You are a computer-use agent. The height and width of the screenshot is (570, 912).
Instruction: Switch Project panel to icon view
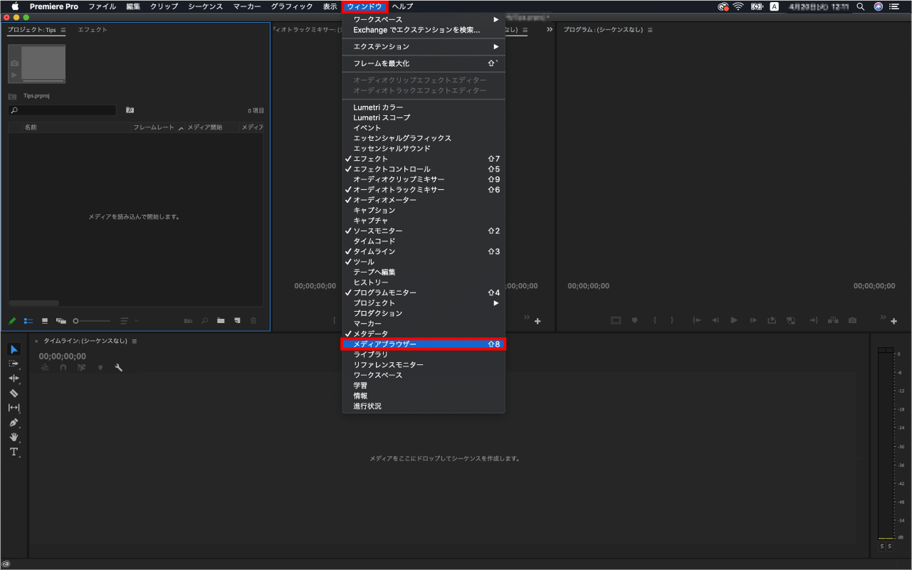(45, 321)
